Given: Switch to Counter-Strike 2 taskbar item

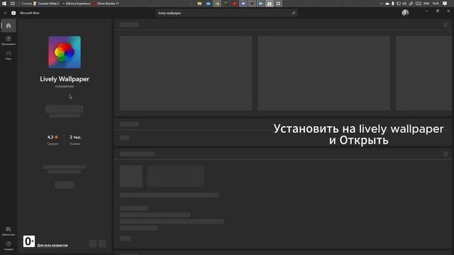Looking at the screenshot, I should tap(46, 4).
